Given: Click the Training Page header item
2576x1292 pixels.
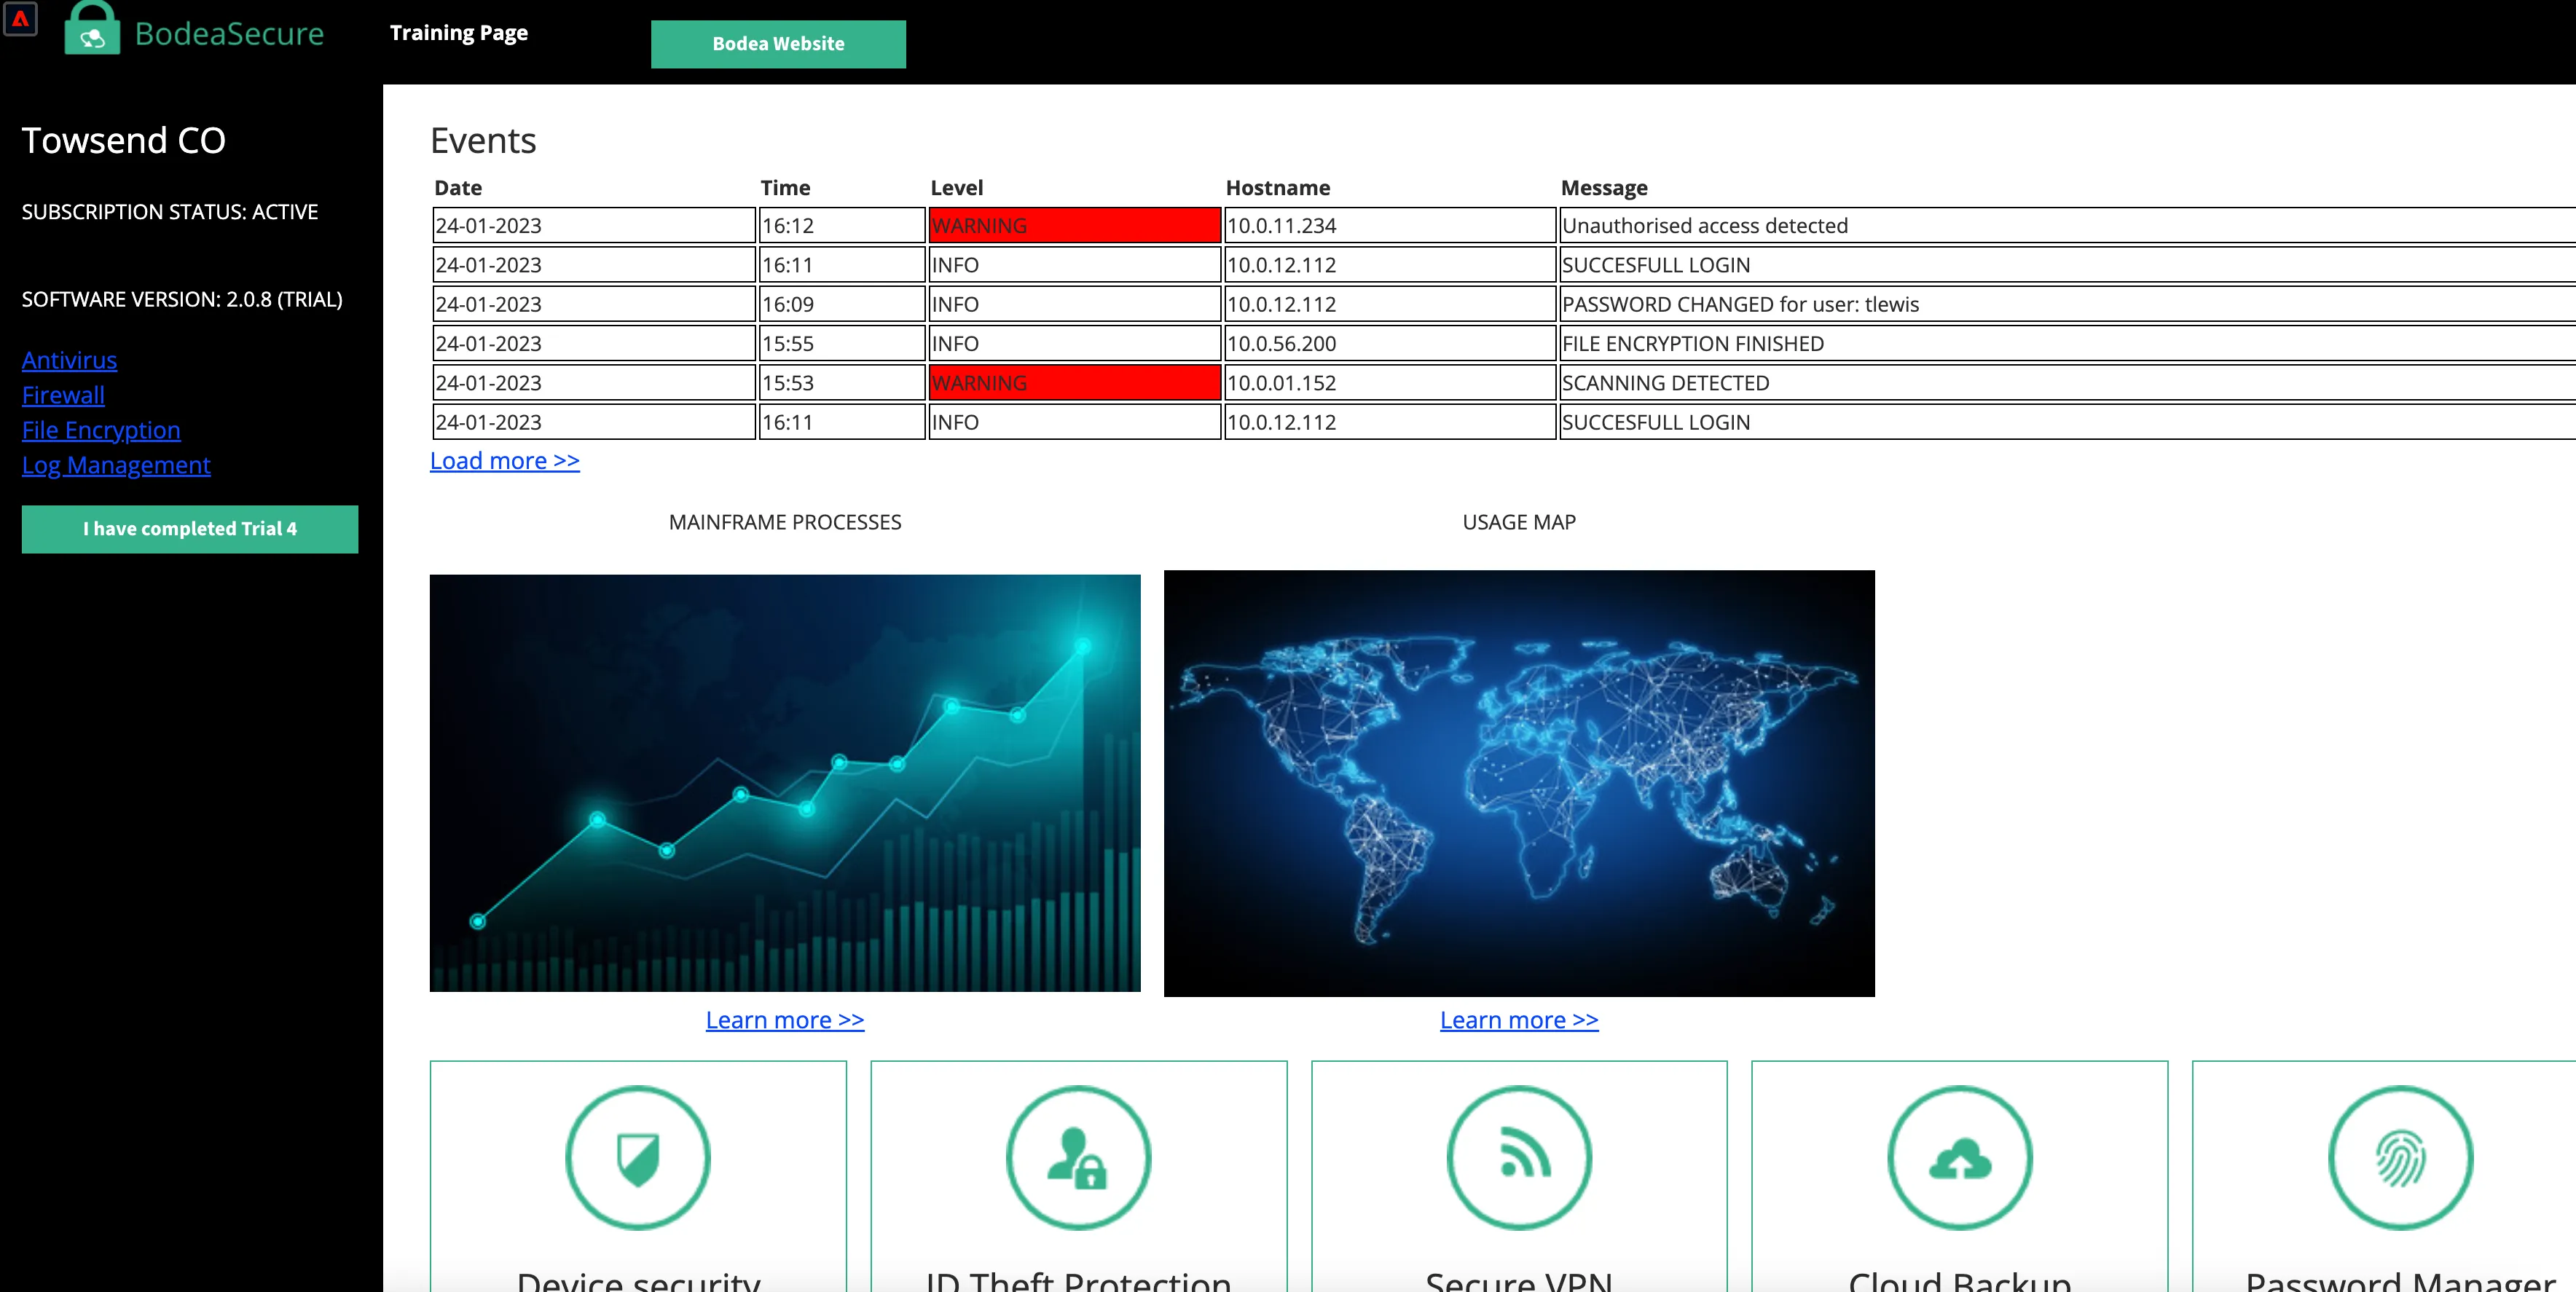Looking at the screenshot, I should click(x=459, y=33).
